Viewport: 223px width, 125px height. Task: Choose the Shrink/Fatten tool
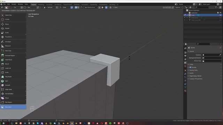13,94
